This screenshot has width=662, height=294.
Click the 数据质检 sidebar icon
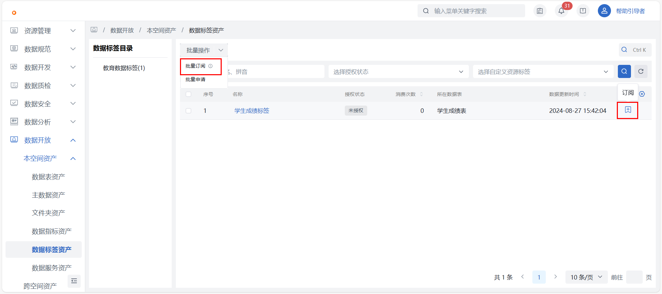coord(14,85)
